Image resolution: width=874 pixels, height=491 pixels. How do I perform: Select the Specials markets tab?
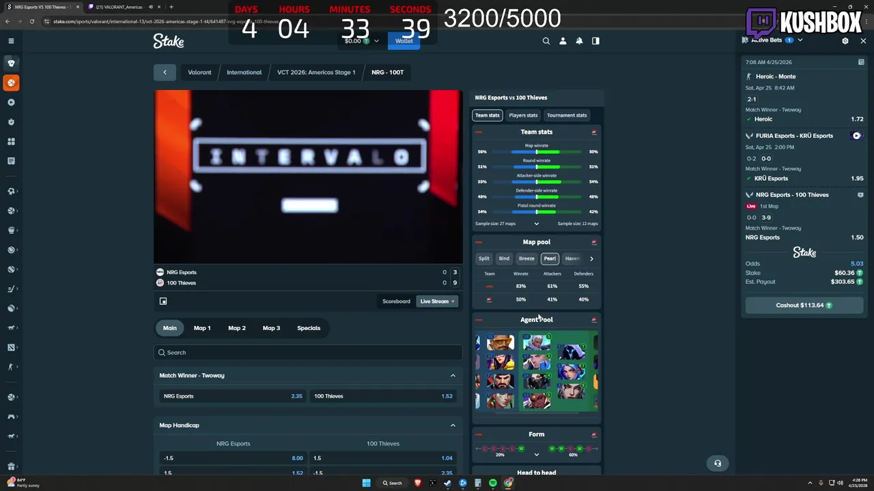click(309, 328)
